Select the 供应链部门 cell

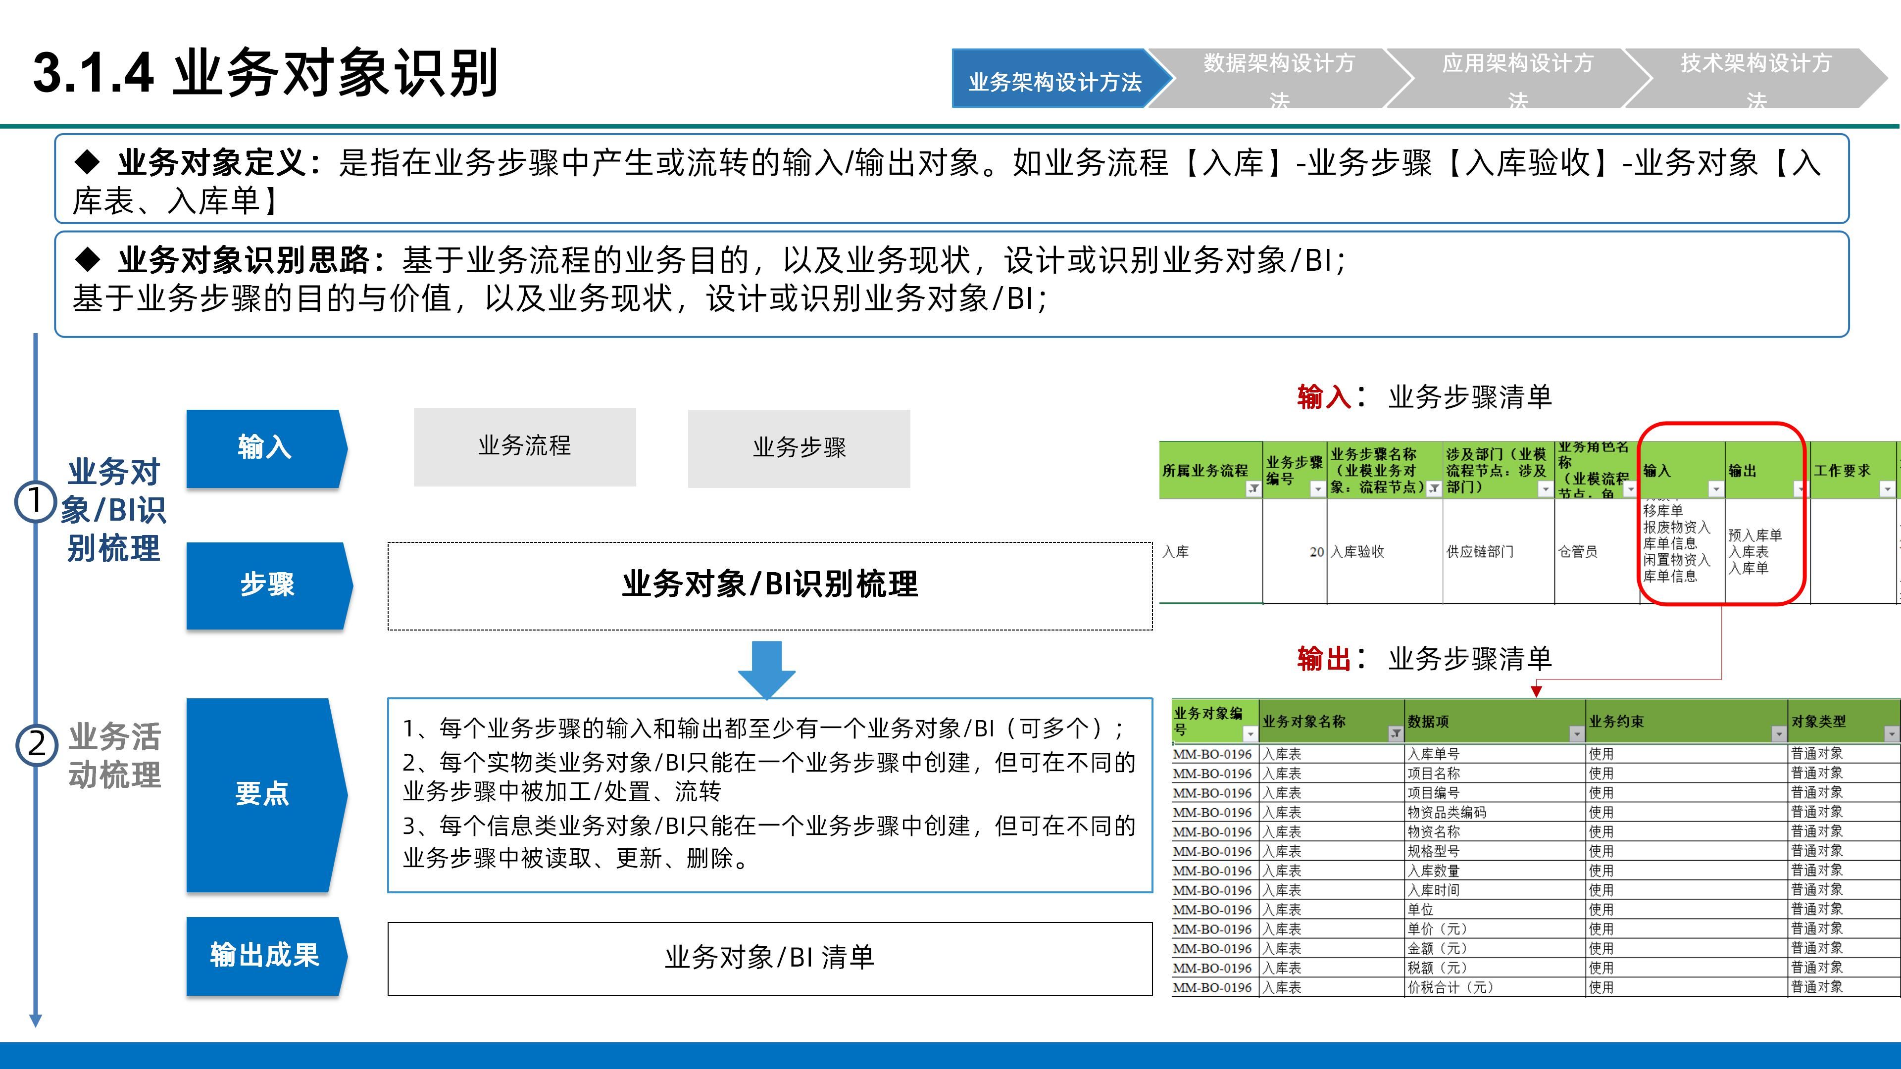[x=1499, y=551]
